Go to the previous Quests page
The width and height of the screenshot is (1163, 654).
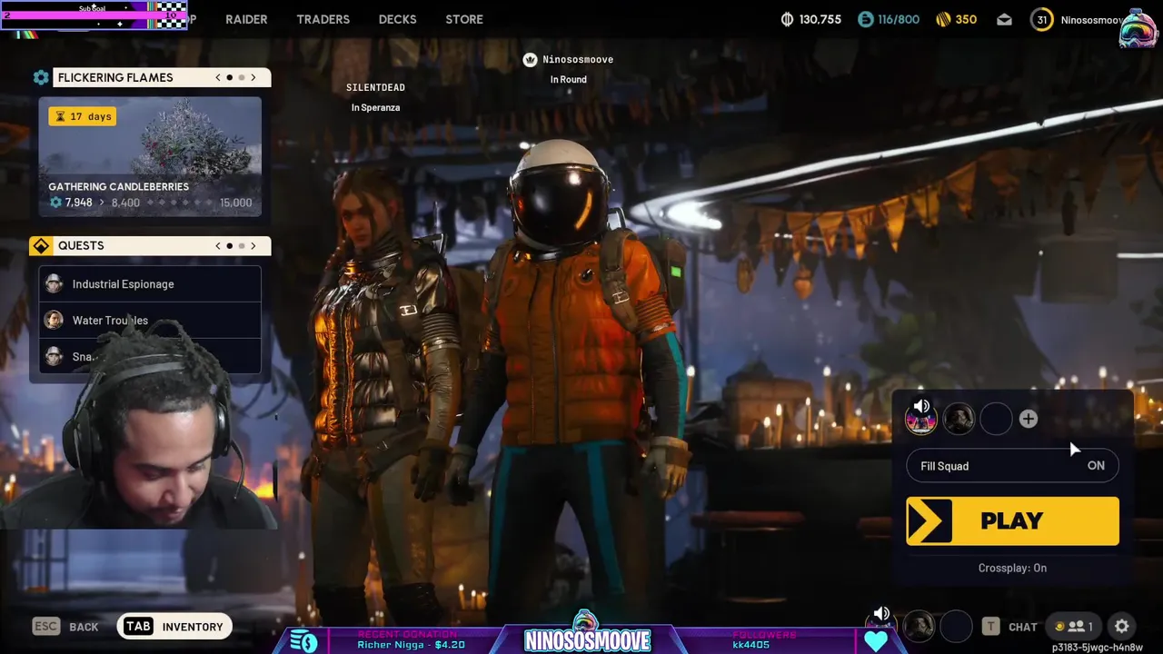click(x=218, y=245)
